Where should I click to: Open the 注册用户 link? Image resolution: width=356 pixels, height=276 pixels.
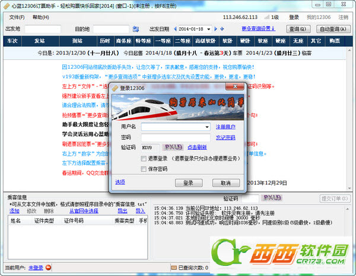pyautogui.click(x=225, y=127)
